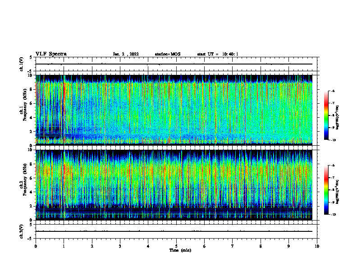Click the ch.1 frequency axis "6" tick label
The image size is (357, 276).
pos(31,103)
